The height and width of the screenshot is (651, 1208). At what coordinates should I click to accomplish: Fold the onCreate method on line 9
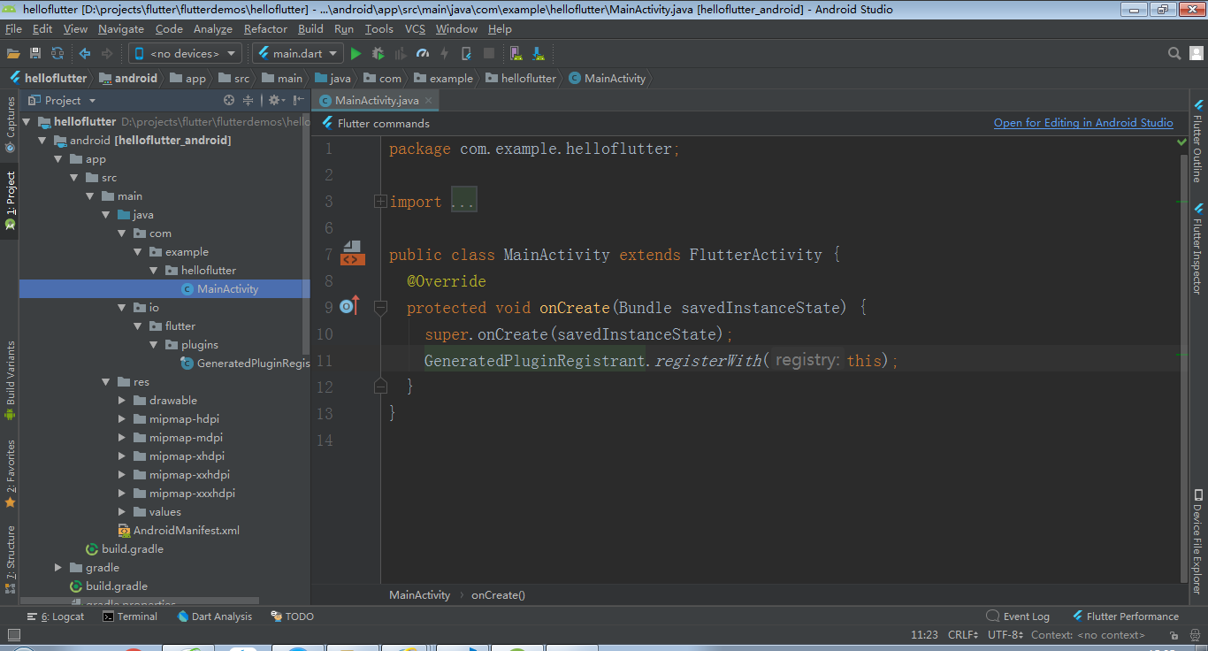point(380,308)
